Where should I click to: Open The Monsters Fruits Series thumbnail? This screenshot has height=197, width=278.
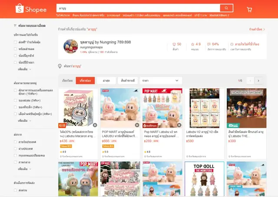click(246, 108)
